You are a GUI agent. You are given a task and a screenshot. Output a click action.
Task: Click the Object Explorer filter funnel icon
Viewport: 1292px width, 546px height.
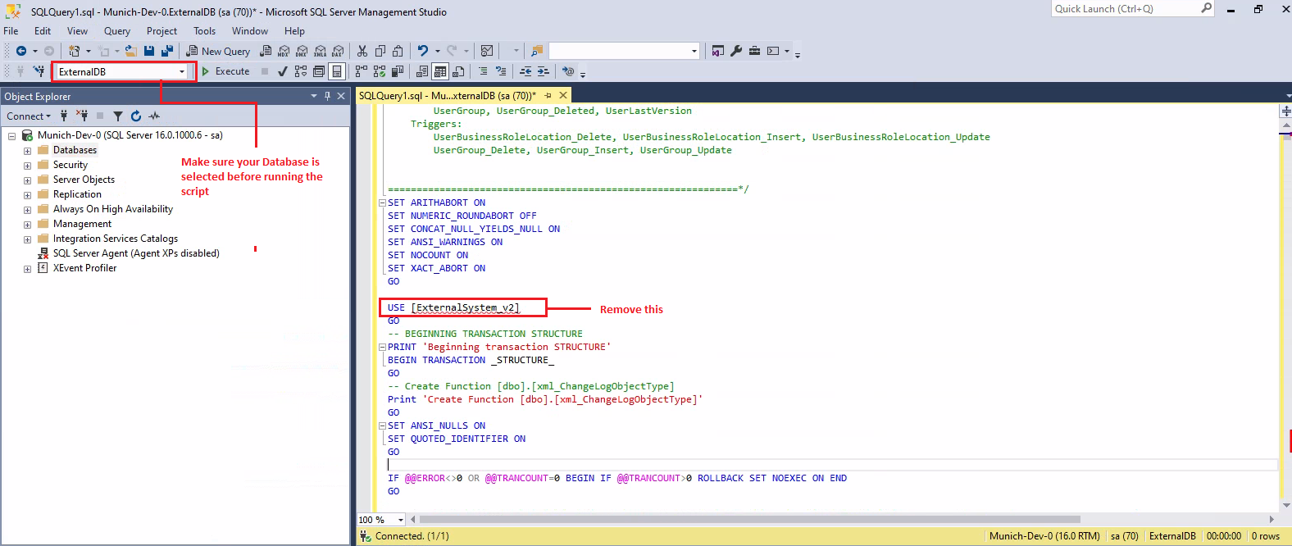(118, 116)
